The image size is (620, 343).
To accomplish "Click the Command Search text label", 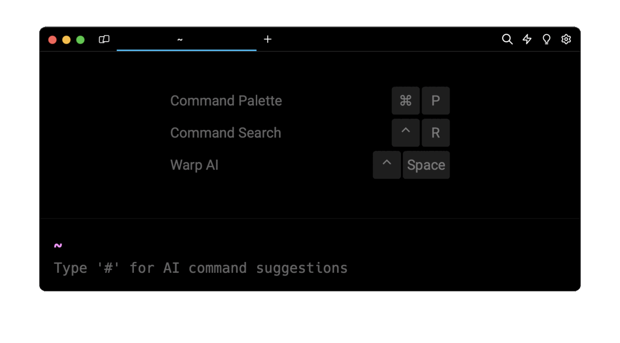I will pyautogui.click(x=225, y=133).
